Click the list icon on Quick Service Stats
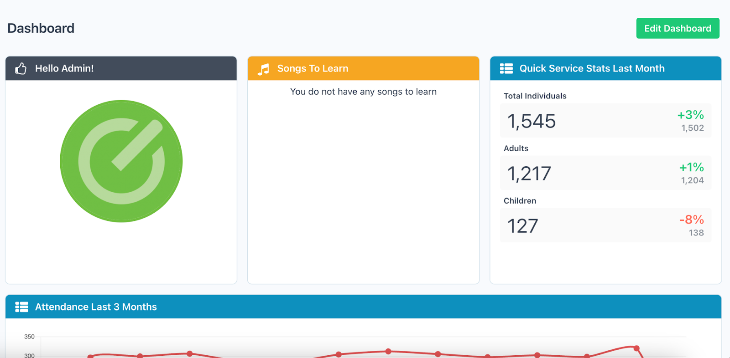This screenshot has height=358, width=730. pos(506,69)
